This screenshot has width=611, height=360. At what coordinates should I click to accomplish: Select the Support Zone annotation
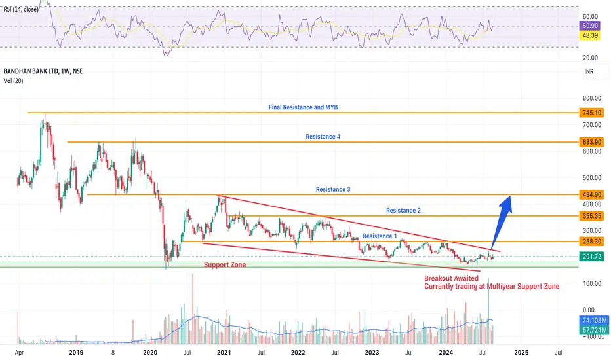(225, 264)
